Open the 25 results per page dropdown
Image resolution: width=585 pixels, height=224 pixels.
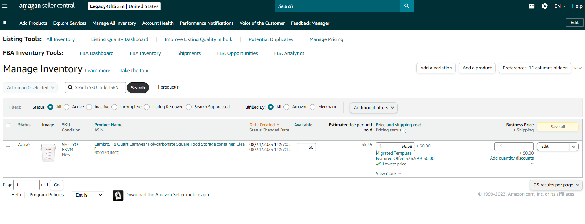[x=556, y=185]
